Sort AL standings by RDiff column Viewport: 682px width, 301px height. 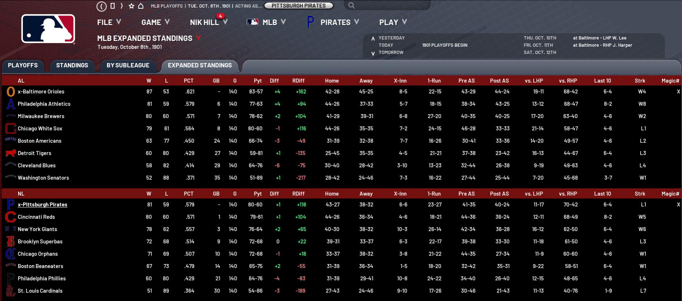(298, 81)
